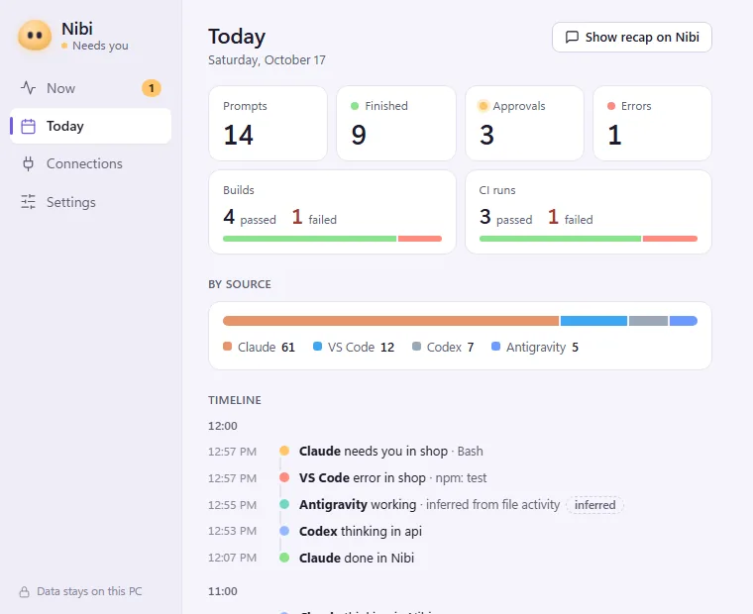The image size is (753, 614).
Task: Click the Codex 7 legend swatch
Action: point(416,347)
